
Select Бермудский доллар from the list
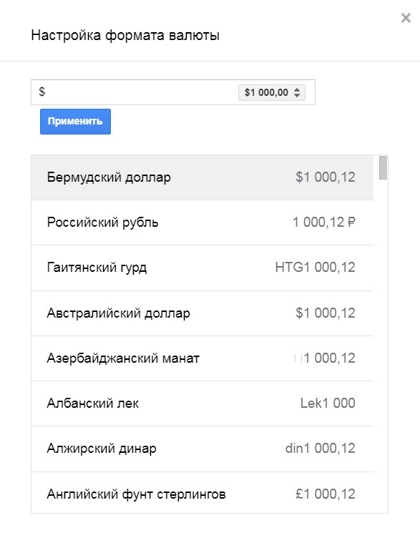pos(202,177)
